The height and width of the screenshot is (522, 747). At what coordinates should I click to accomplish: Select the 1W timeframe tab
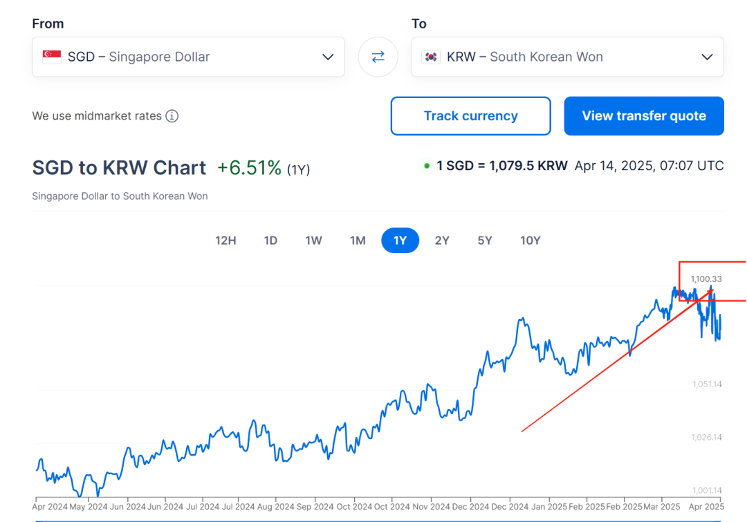(x=314, y=240)
